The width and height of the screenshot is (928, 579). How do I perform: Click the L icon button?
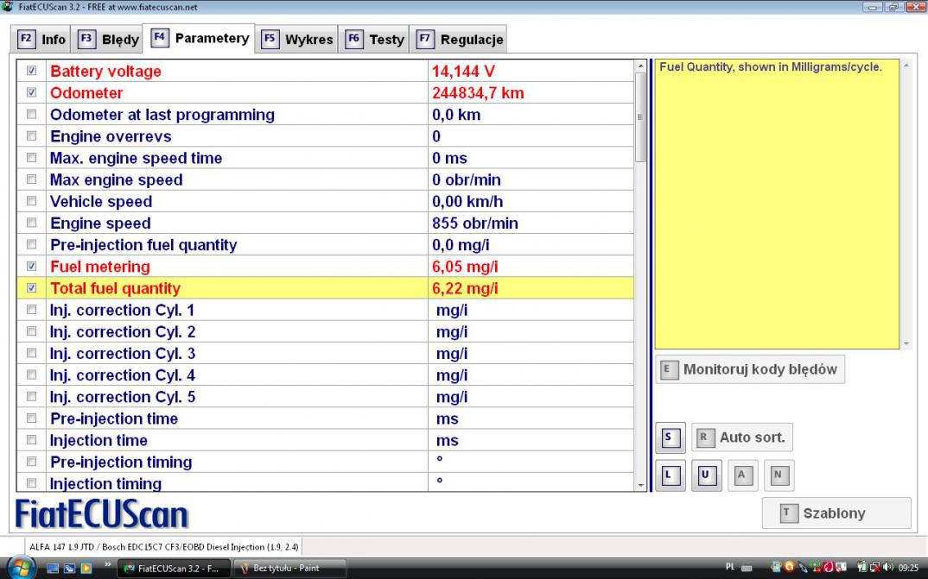coord(670,475)
